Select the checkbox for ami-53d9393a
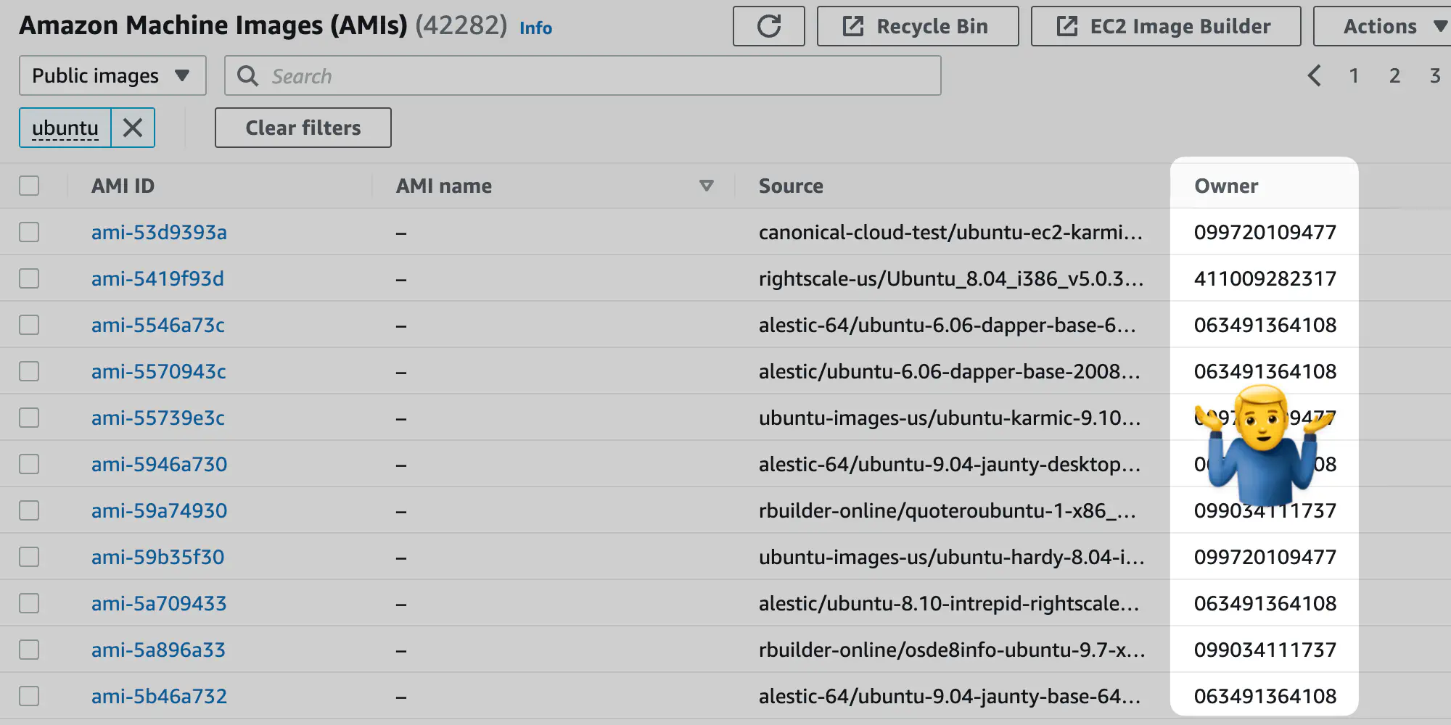 pos(29,233)
